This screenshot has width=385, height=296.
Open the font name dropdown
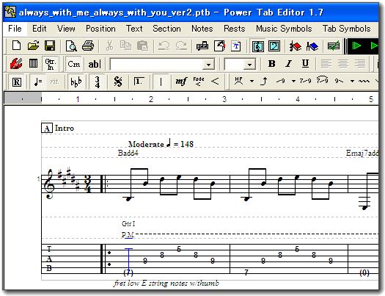click(208, 65)
